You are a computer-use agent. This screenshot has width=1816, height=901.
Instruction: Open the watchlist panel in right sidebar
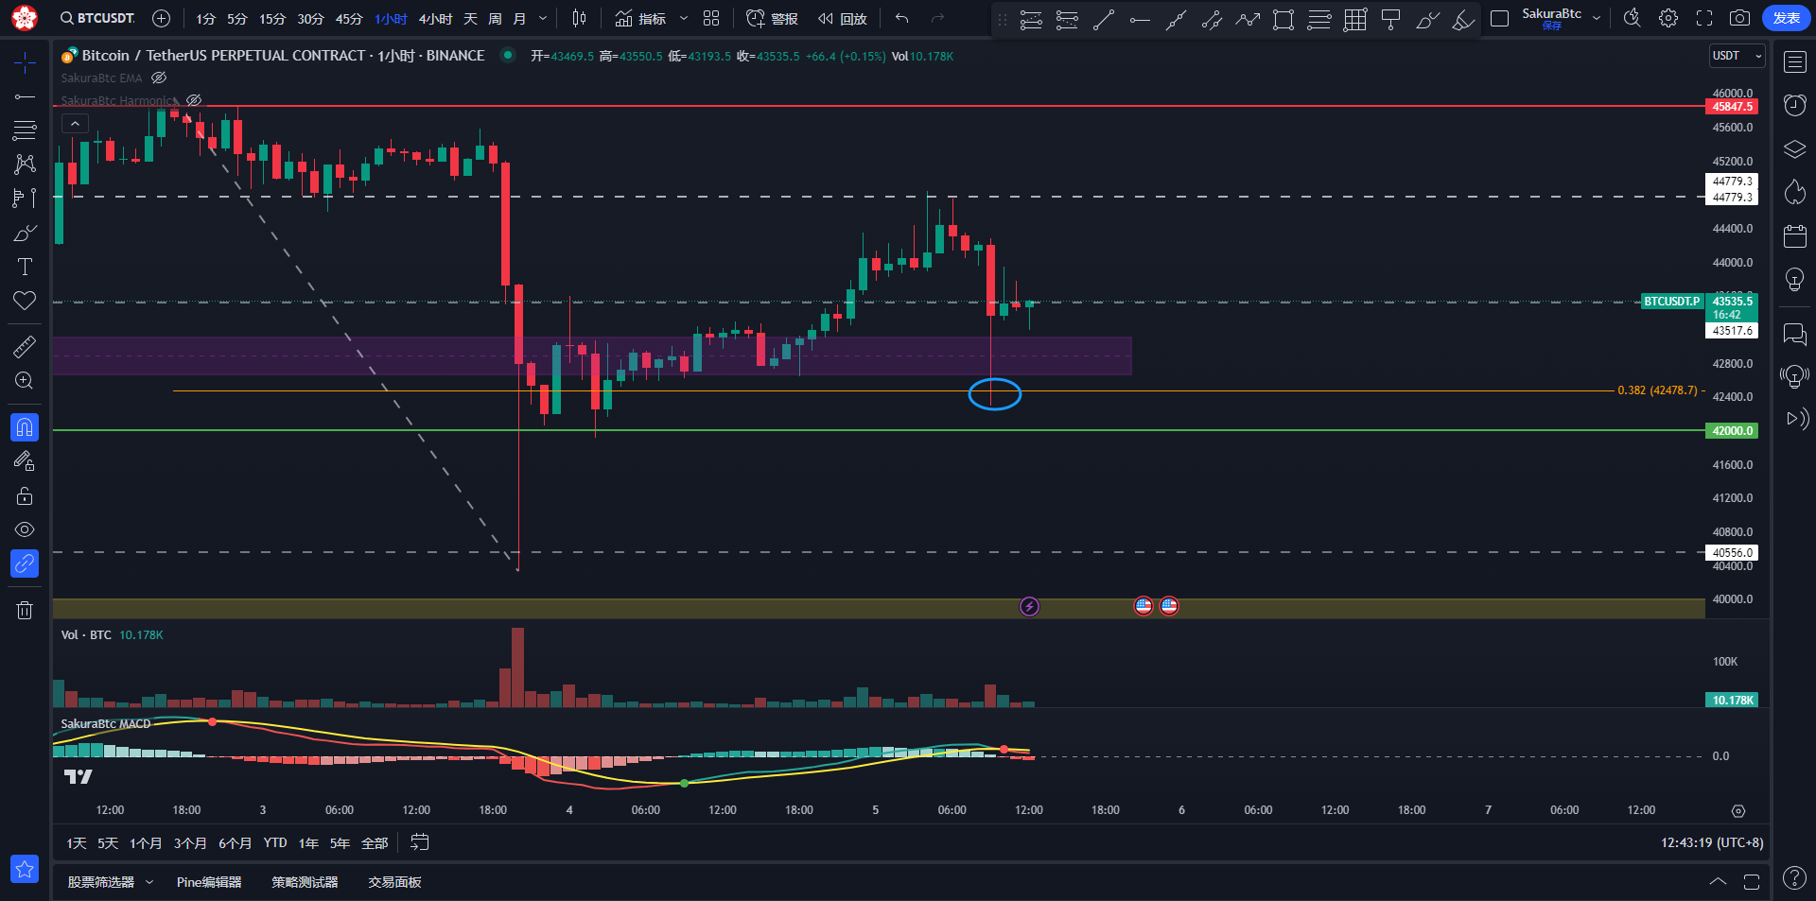click(1794, 62)
